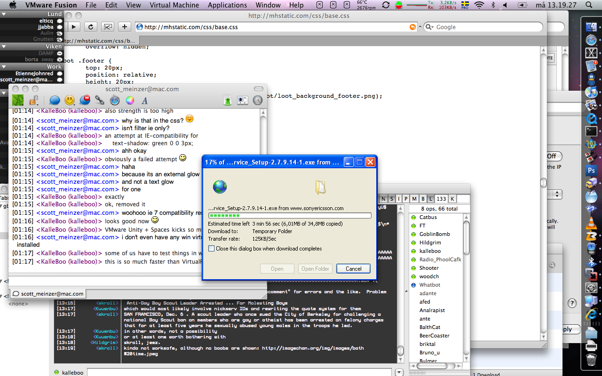Viewport: 602px width, 376px height.
Task: Toggle the P channel mode button
Action: [x=407, y=199]
